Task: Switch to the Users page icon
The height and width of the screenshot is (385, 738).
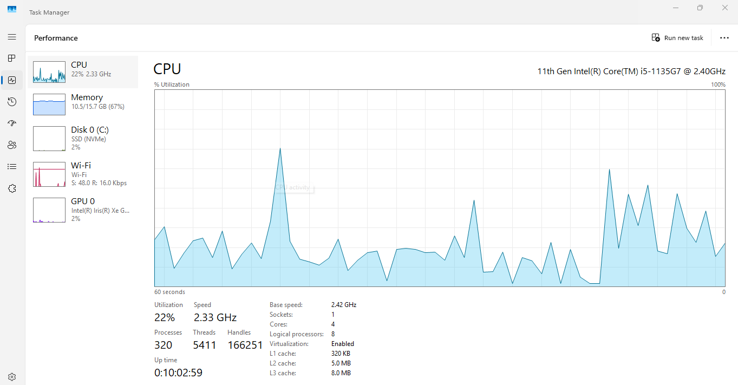Action: coord(12,145)
